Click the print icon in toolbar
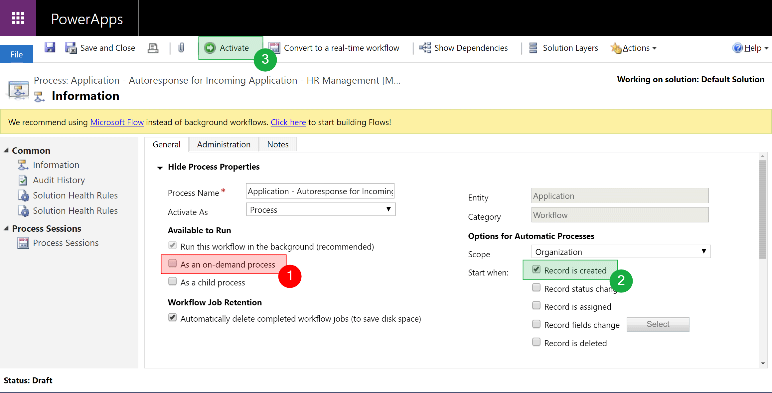Viewport: 772px width, 393px height. [x=153, y=48]
